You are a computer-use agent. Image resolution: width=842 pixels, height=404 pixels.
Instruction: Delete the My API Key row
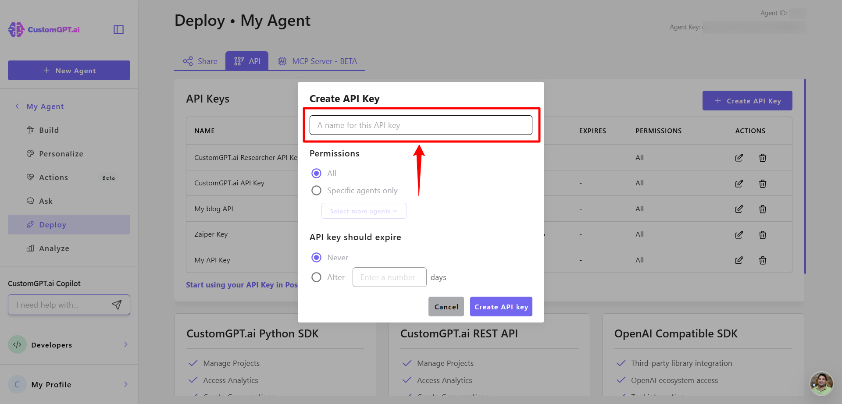(x=763, y=260)
